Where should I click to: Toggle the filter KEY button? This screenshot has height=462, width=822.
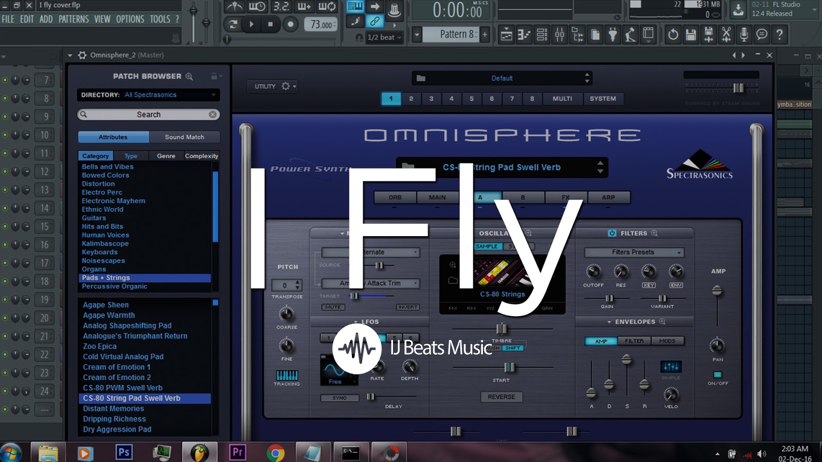[648, 285]
